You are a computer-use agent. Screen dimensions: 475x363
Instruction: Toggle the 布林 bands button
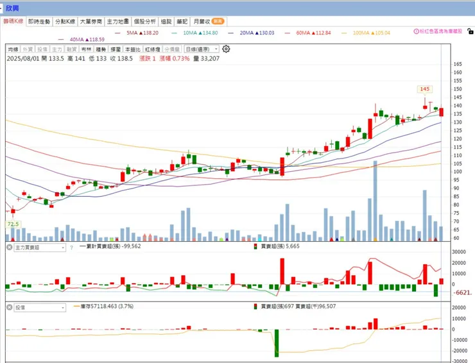click(x=86, y=49)
